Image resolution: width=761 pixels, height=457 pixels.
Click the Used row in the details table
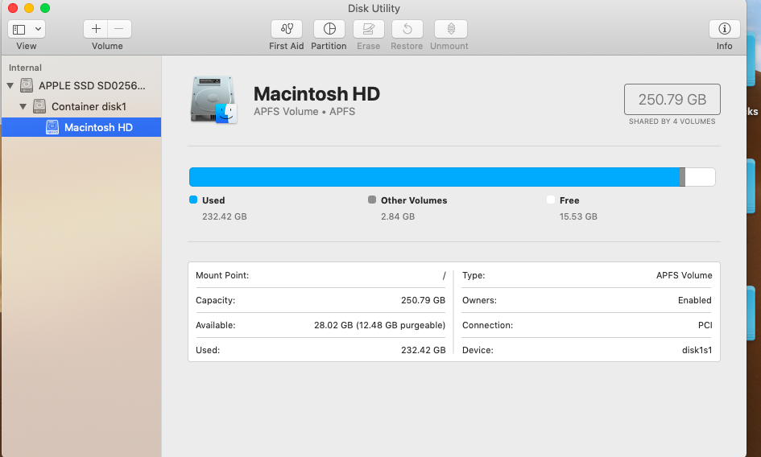tap(321, 350)
